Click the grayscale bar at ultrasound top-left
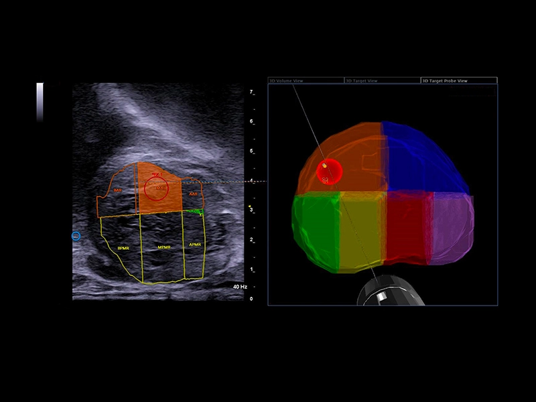The height and width of the screenshot is (402, 536). click(x=40, y=102)
